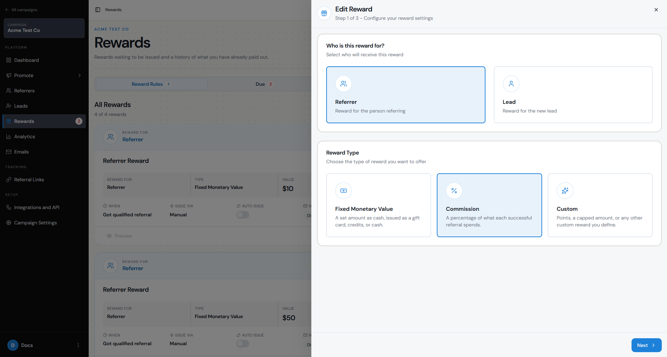Click the Referral Links chain icon
Screen dimensions: 667x357
point(9,180)
